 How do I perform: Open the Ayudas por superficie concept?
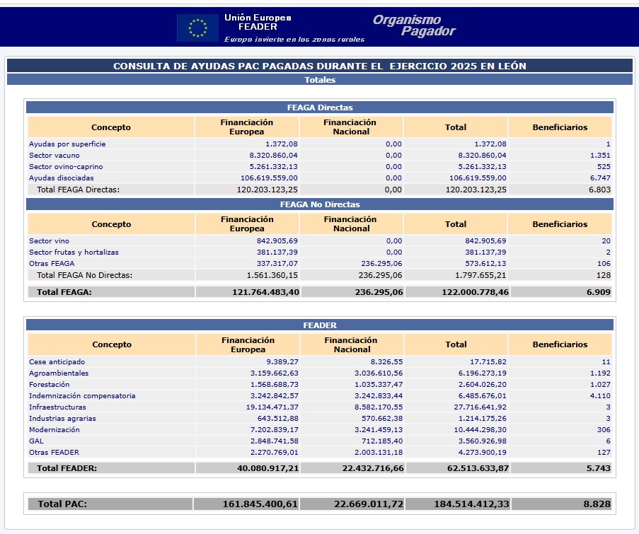(67, 144)
